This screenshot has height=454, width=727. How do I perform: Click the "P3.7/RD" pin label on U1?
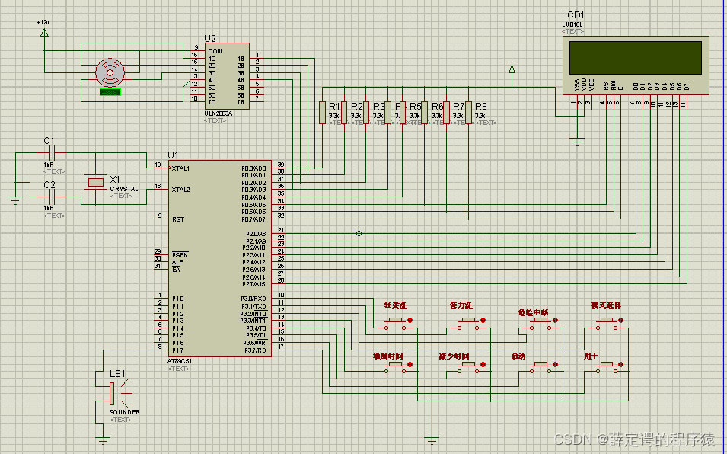tap(256, 350)
